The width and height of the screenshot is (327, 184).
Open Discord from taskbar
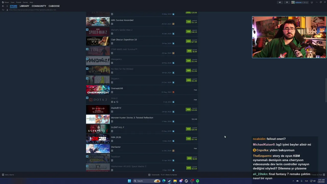pos(181,181)
